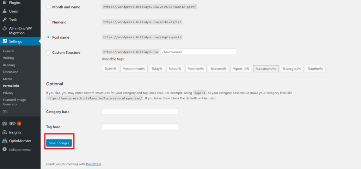361x169 pixels.
Task: Open the Plugins menu label
Action: (x=15, y=3)
